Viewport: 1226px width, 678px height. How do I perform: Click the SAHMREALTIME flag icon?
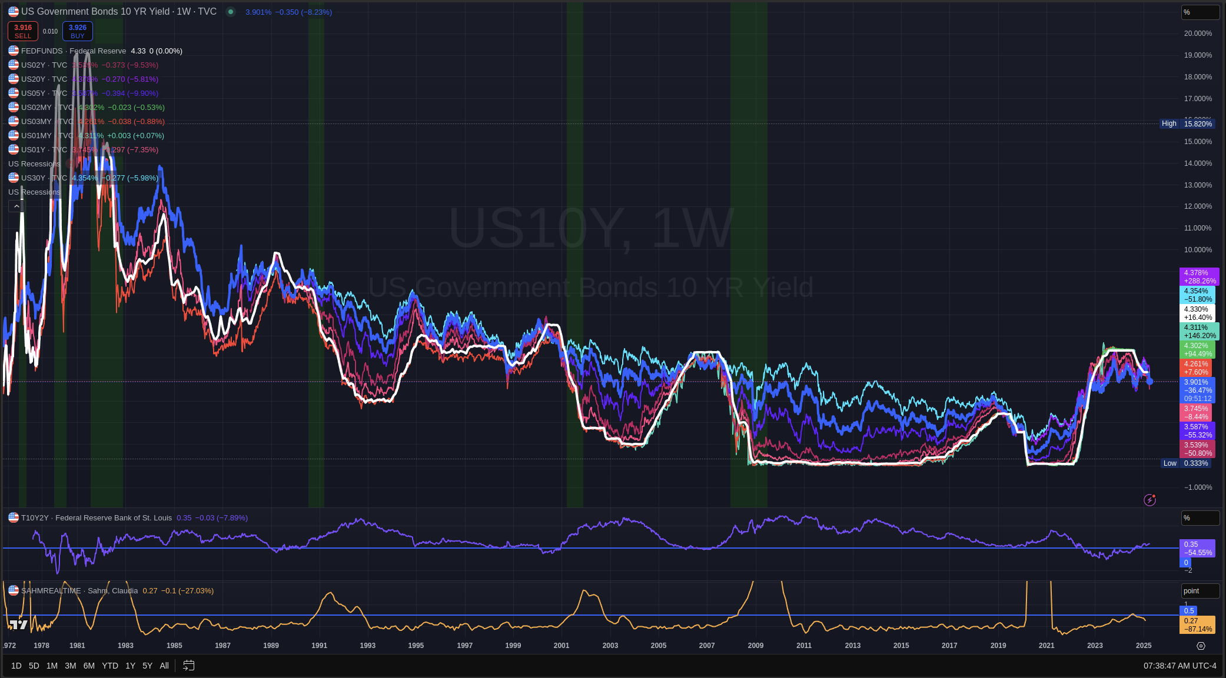[14, 590]
